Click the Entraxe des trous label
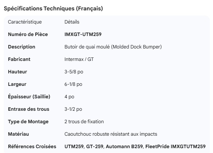Viewport: 213px width, 153px height. (29, 109)
